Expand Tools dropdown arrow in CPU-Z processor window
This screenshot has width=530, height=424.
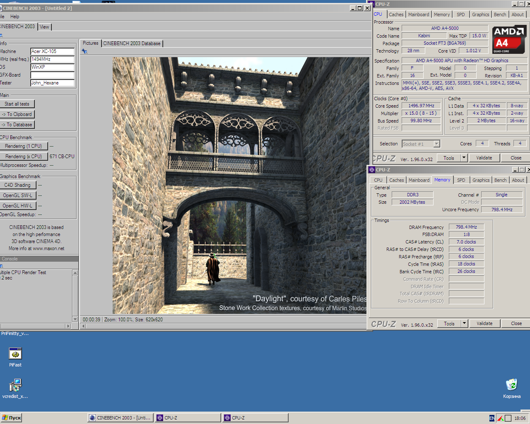464,158
